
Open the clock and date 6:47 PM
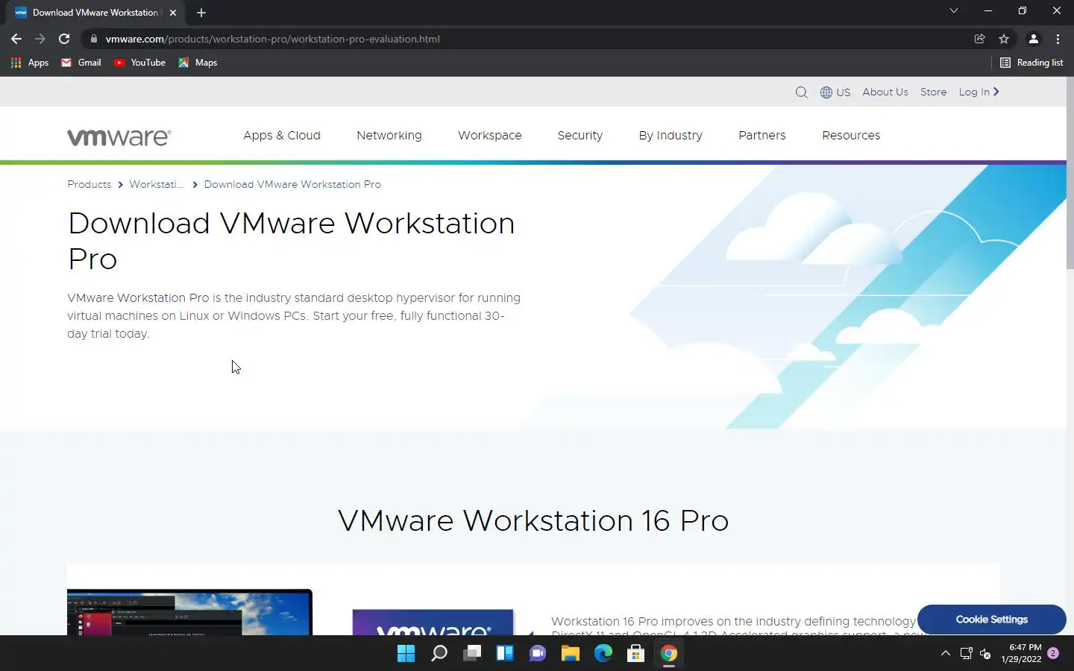[x=1021, y=653]
